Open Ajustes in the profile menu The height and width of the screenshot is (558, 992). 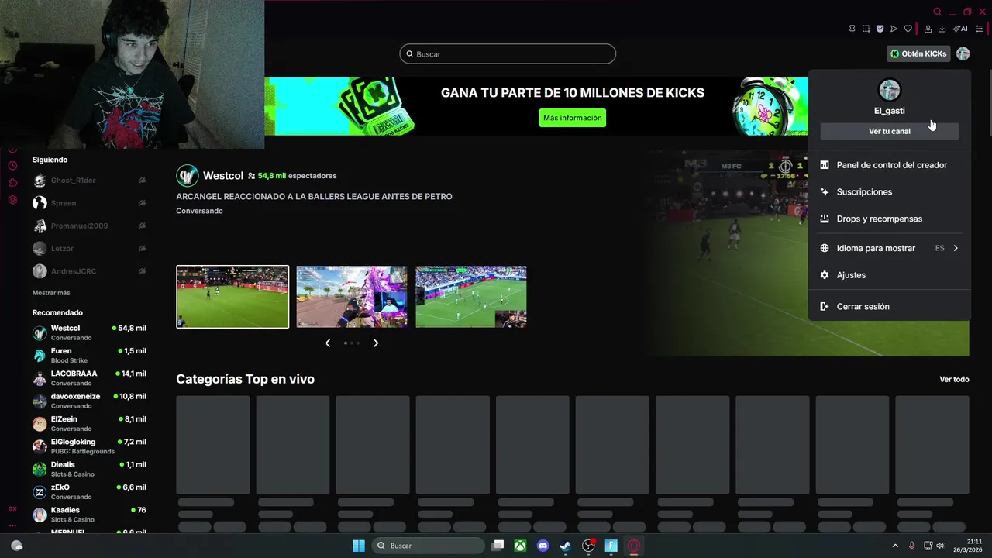pyautogui.click(x=889, y=275)
